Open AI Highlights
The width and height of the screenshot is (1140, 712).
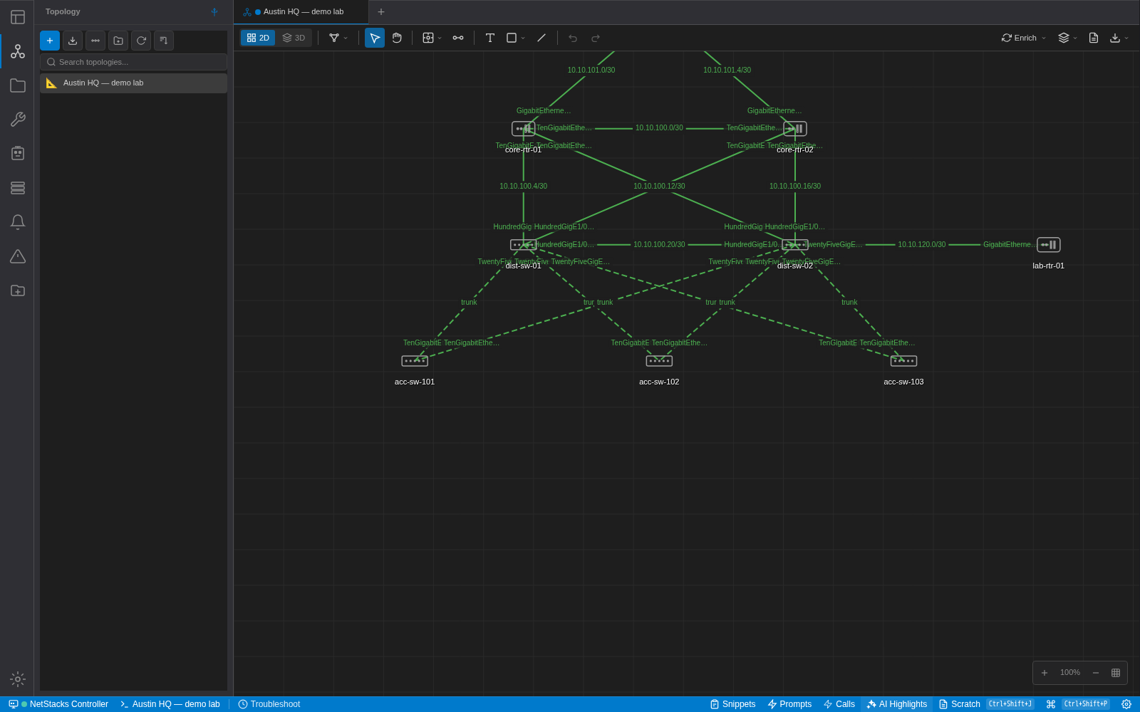pos(897,704)
